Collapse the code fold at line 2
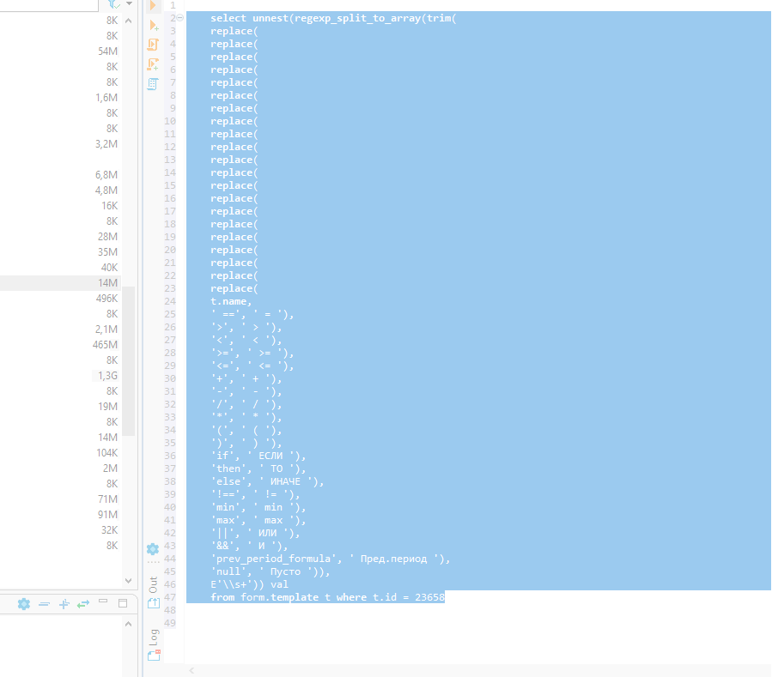The height and width of the screenshot is (677, 772). click(179, 18)
